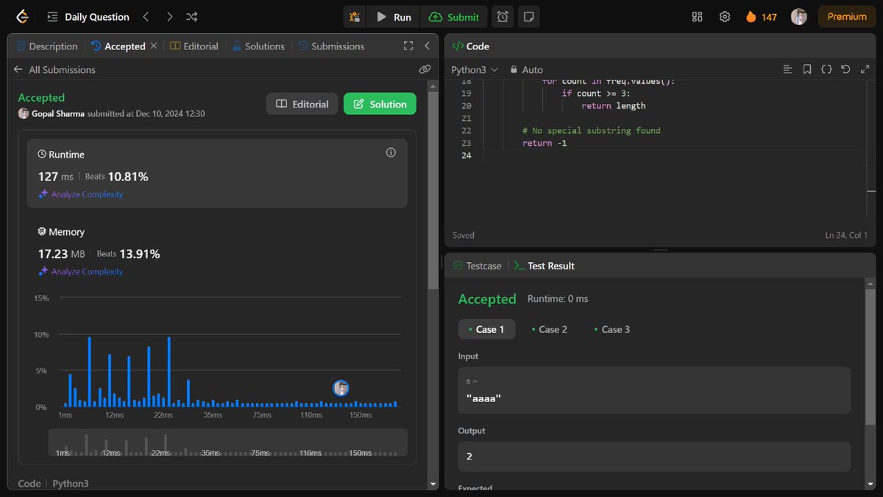The height and width of the screenshot is (497, 883).
Task: Open the Daily Question list
Action: click(88, 16)
